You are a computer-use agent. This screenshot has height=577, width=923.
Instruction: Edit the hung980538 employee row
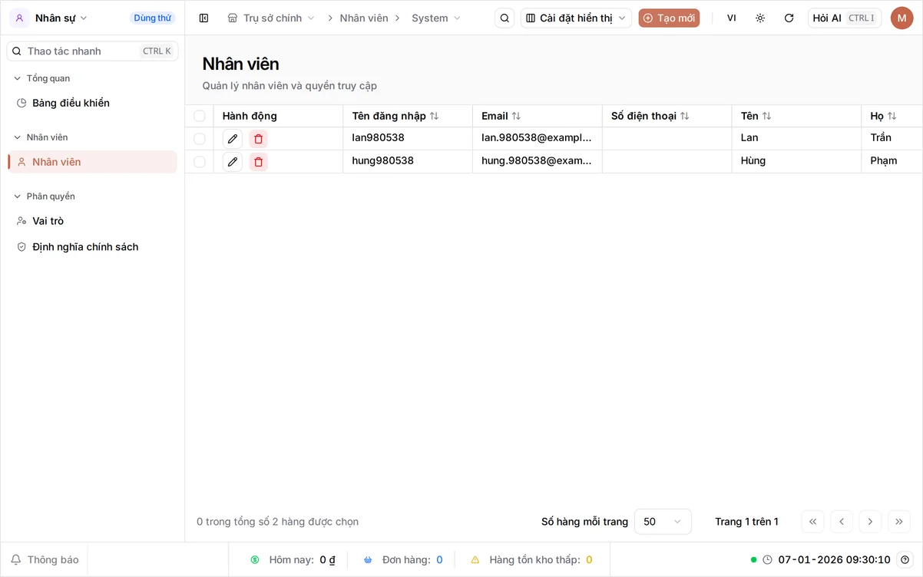233,162
